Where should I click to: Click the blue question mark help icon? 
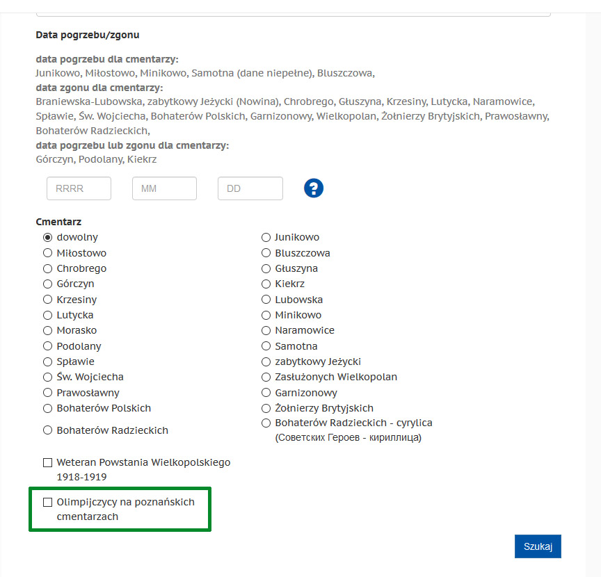(x=314, y=188)
